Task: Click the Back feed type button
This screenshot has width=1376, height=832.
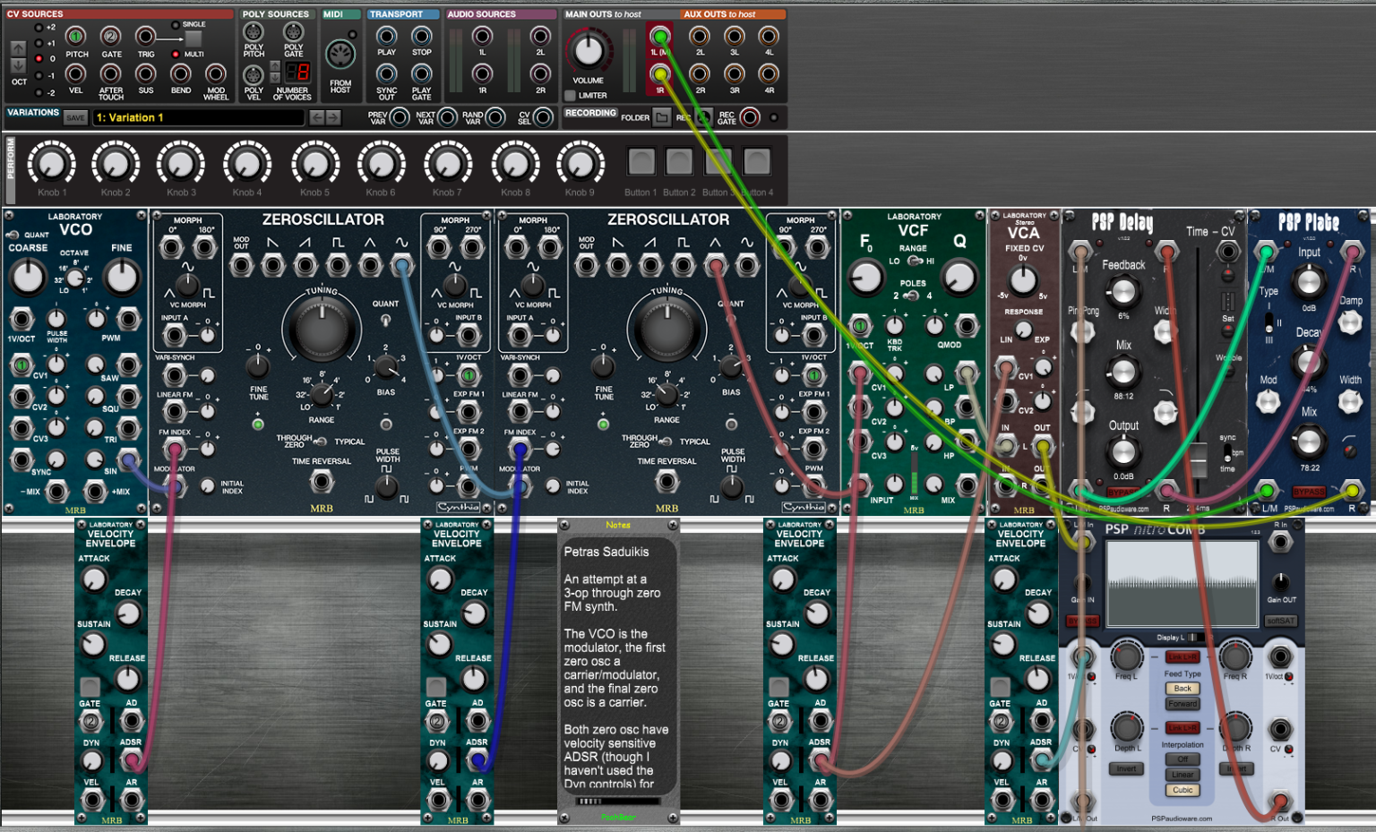Action: pyautogui.click(x=1182, y=689)
